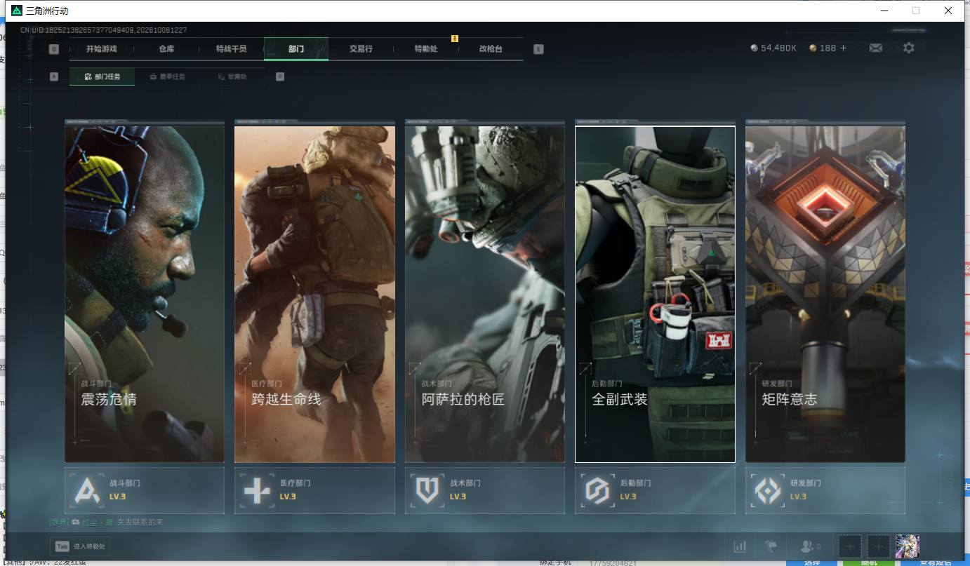Select the 部门任务 sub-tab
Image resolution: width=970 pixels, height=566 pixels.
102,76
